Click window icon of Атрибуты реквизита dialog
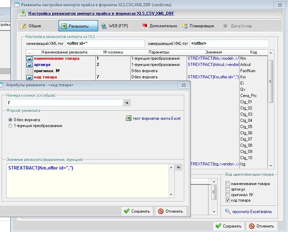This screenshot has height=232, width=288. [x=1, y=85]
